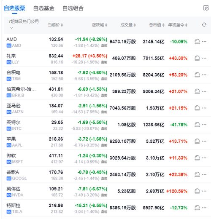
Task: Click AAPL market cap 3.32万亿
Action: [155, 141]
